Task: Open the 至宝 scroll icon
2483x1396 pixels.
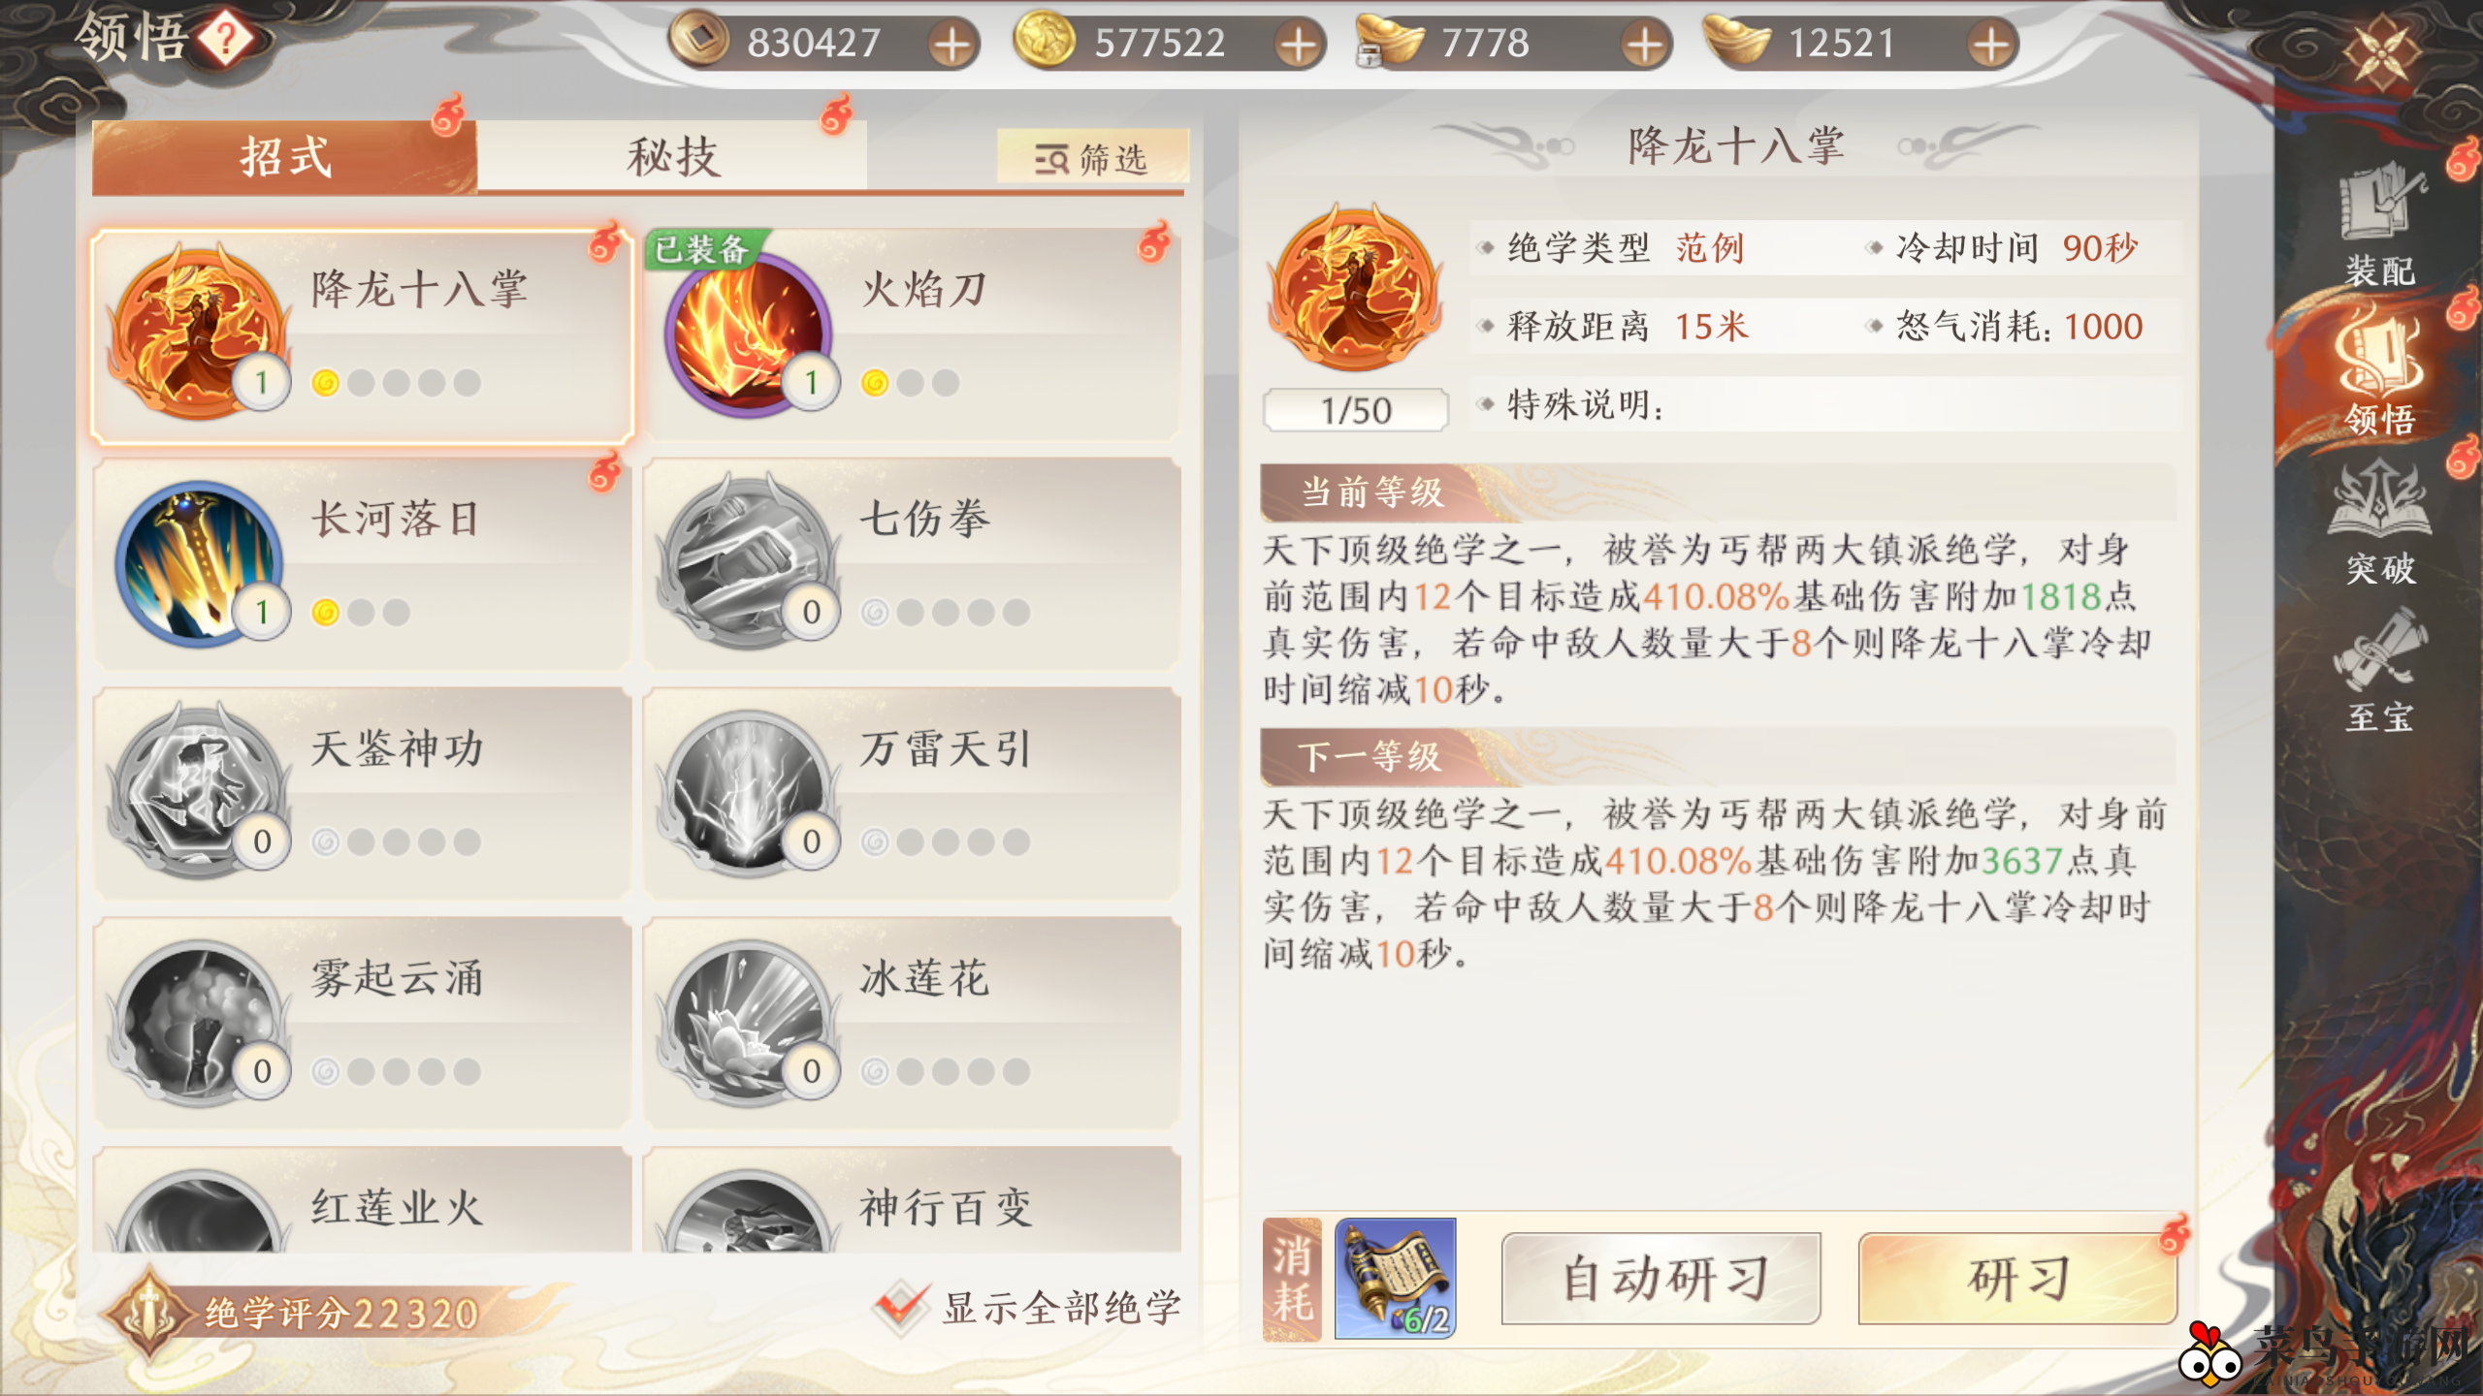Action: coord(2379,671)
